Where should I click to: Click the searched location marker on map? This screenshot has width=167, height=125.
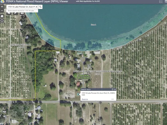tap(78, 94)
